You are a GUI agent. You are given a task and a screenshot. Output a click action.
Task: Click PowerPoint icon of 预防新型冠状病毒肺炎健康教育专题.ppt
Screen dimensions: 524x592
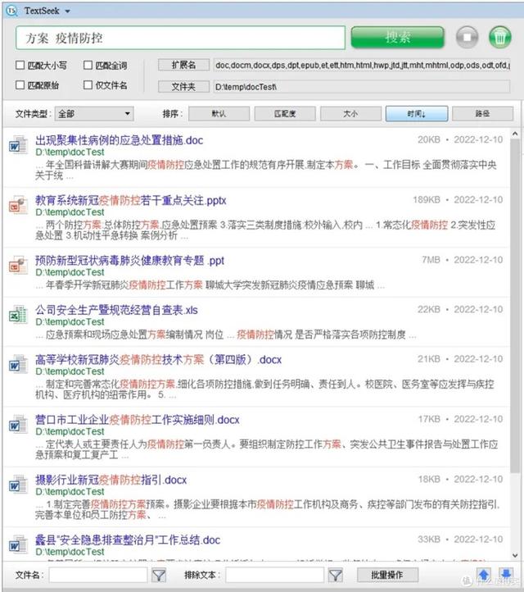point(18,265)
